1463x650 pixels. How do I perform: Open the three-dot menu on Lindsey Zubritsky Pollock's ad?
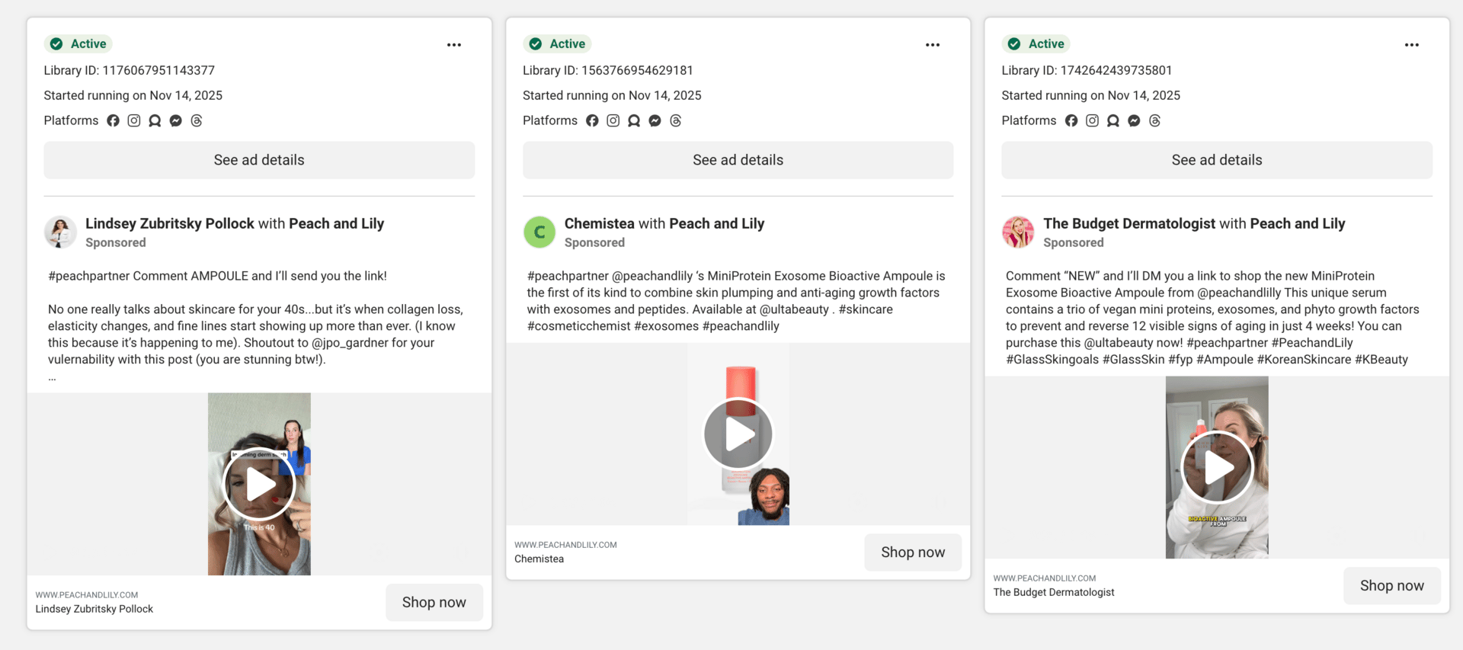click(x=454, y=45)
